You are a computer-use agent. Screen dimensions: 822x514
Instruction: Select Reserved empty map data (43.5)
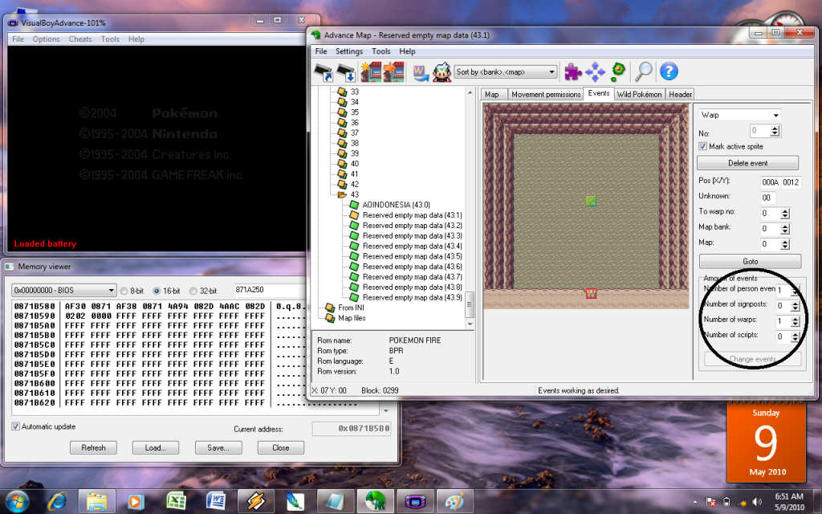tap(412, 256)
